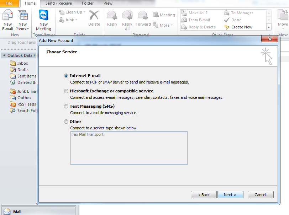The image size is (289, 215).
Task: Select the Text Messaging (SMS) option
Action: point(66,106)
